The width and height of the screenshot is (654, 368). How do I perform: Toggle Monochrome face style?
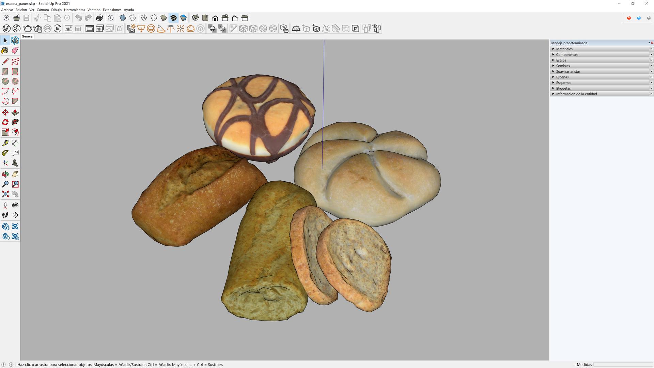tap(183, 18)
